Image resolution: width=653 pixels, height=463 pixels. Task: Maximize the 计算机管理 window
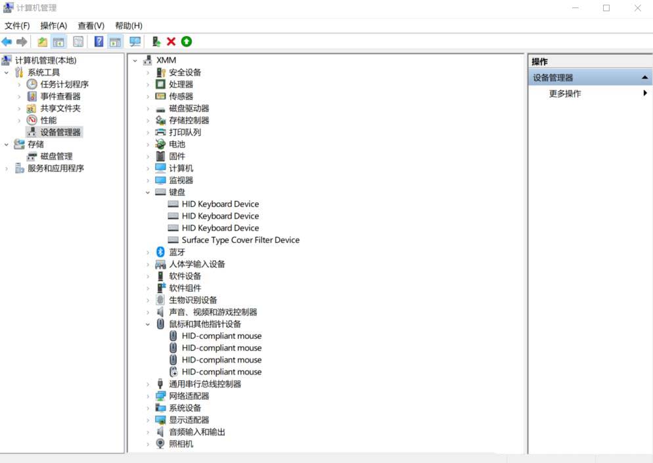pos(606,8)
